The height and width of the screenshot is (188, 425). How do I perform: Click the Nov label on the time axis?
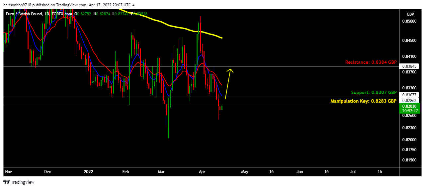click(9, 172)
